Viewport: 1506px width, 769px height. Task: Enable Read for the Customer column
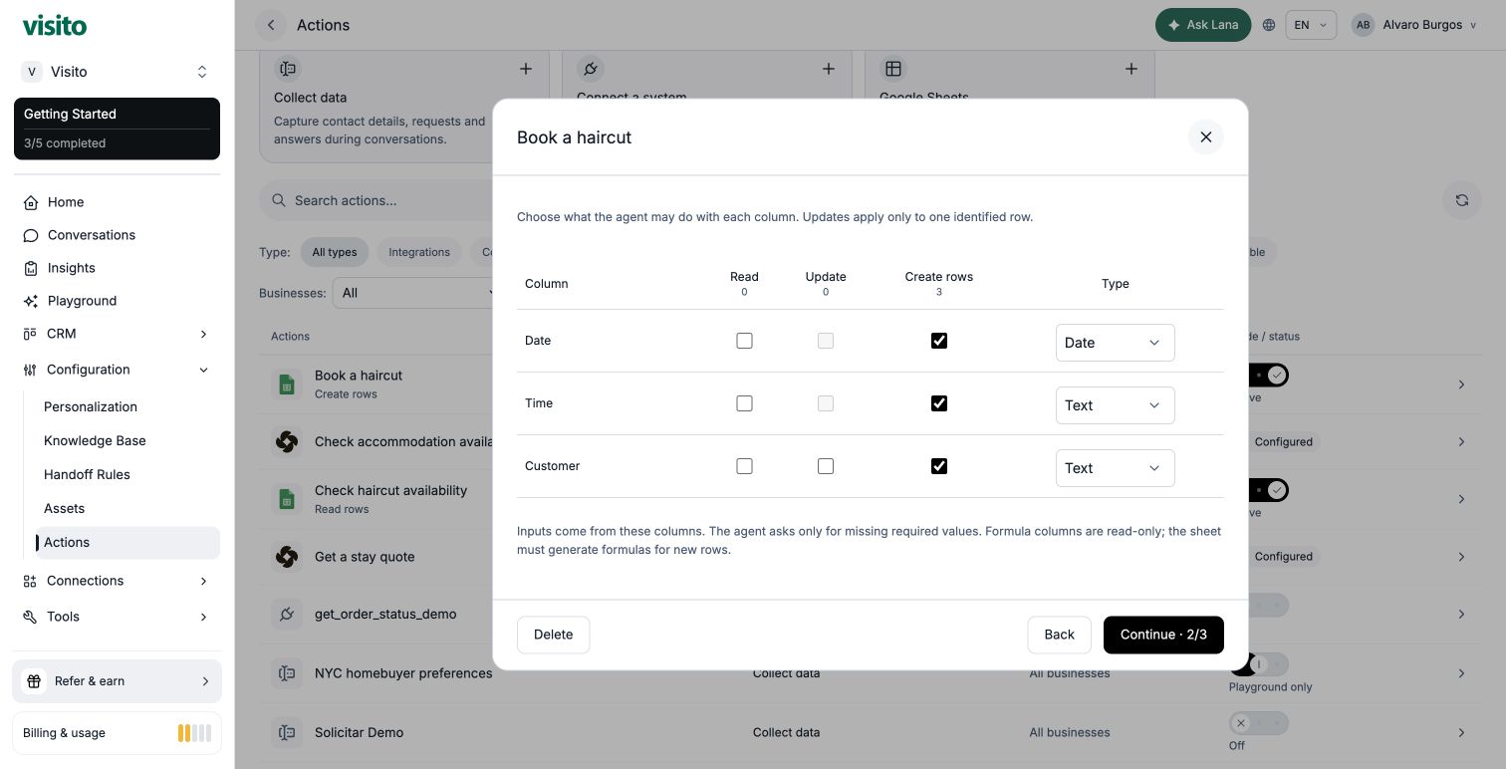744,466
